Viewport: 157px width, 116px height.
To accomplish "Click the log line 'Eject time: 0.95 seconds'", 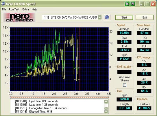I will click(36, 101).
